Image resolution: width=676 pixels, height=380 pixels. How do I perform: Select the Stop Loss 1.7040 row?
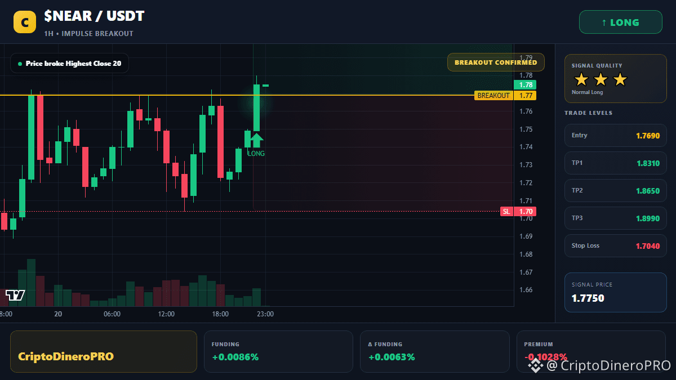point(615,246)
